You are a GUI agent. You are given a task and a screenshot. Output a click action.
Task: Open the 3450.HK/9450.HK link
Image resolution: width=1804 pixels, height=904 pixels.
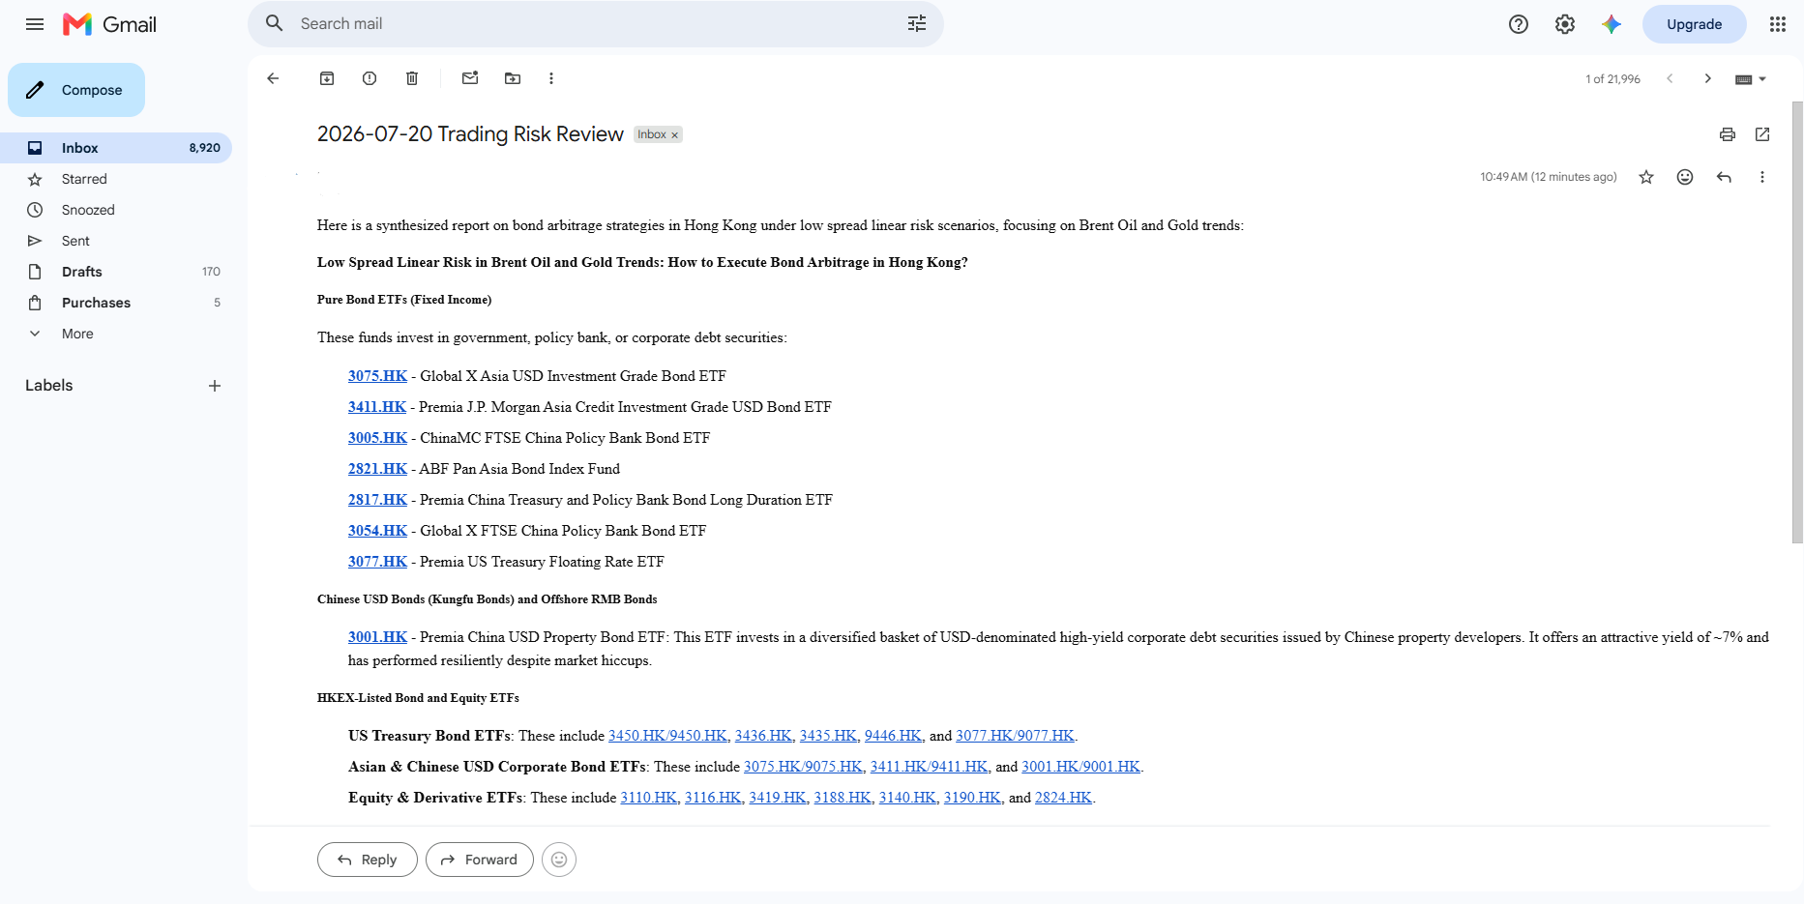667,736
